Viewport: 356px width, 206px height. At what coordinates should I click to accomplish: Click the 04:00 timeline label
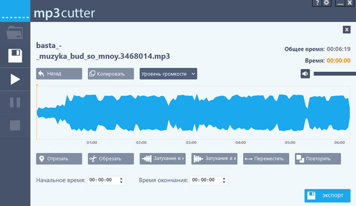pyautogui.click(x=240, y=143)
